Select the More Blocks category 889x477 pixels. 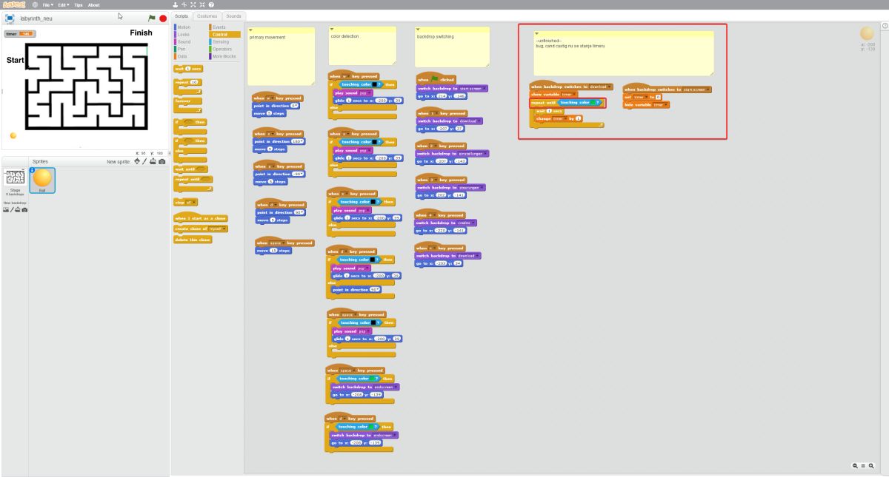click(x=224, y=56)
